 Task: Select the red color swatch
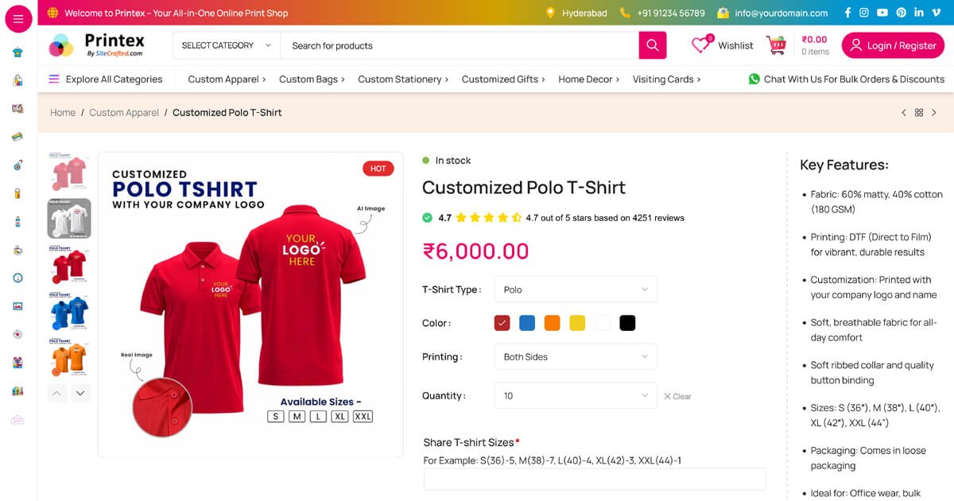502,323
